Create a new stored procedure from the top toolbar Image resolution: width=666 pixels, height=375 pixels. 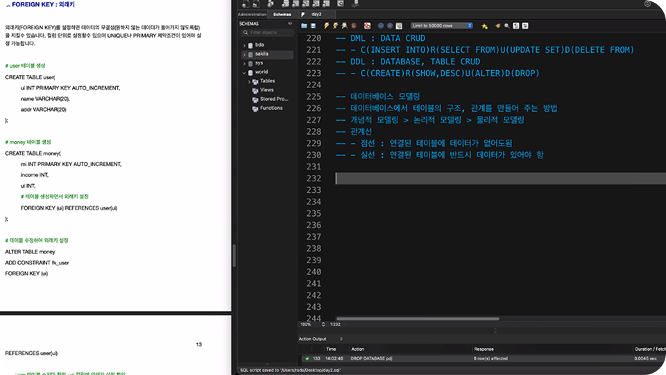click(316, 4)
